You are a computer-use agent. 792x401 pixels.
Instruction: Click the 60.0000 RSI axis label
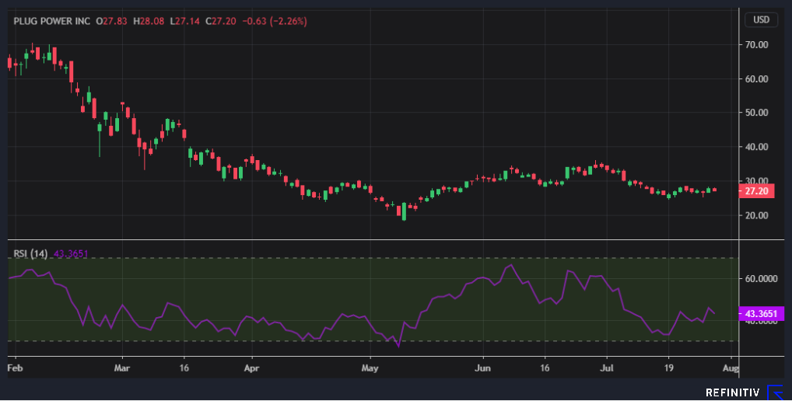click(761, 279)
